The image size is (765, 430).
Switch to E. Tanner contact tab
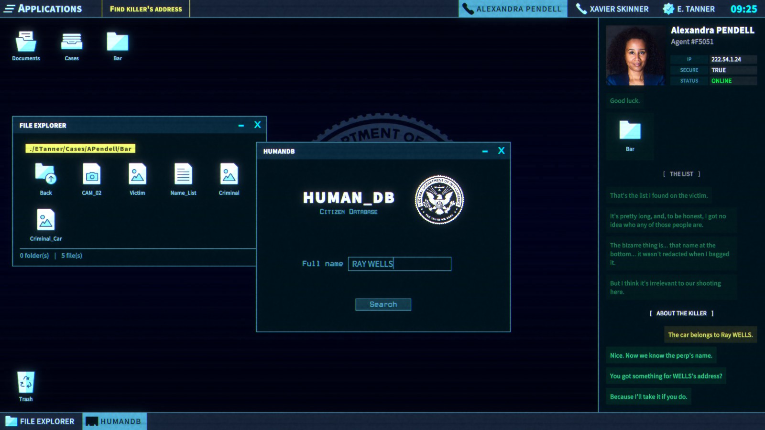tap(689, 9)
